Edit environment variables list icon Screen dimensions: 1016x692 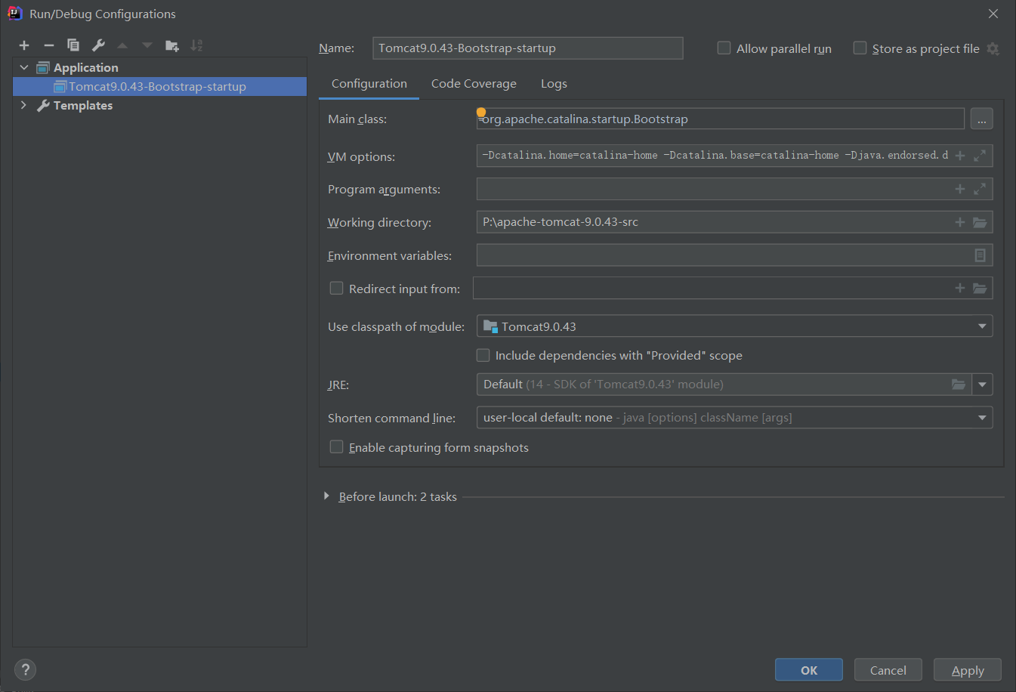click(980, 255)
